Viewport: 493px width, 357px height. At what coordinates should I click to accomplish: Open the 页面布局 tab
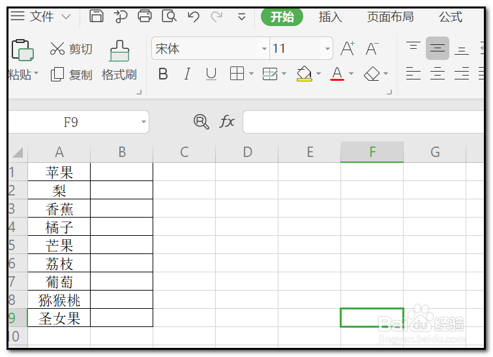[390, 17]
